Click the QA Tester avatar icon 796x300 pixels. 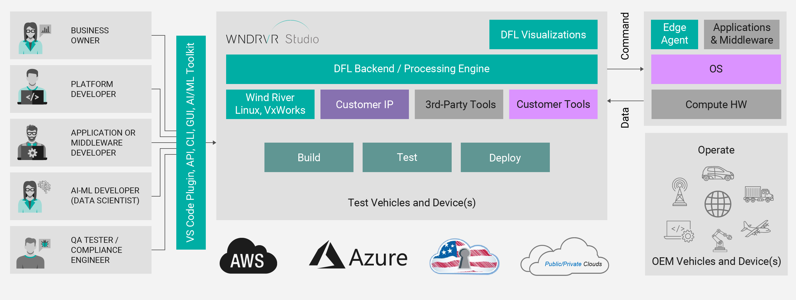(30, 253)
